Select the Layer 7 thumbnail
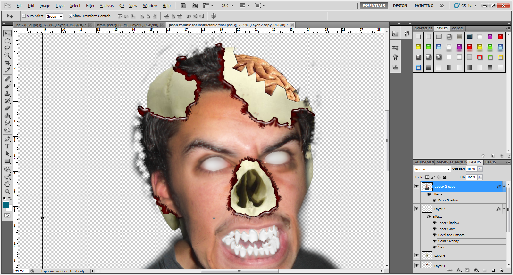The height and width of the screenshot is (275, 513). click(x=426, y=209)
